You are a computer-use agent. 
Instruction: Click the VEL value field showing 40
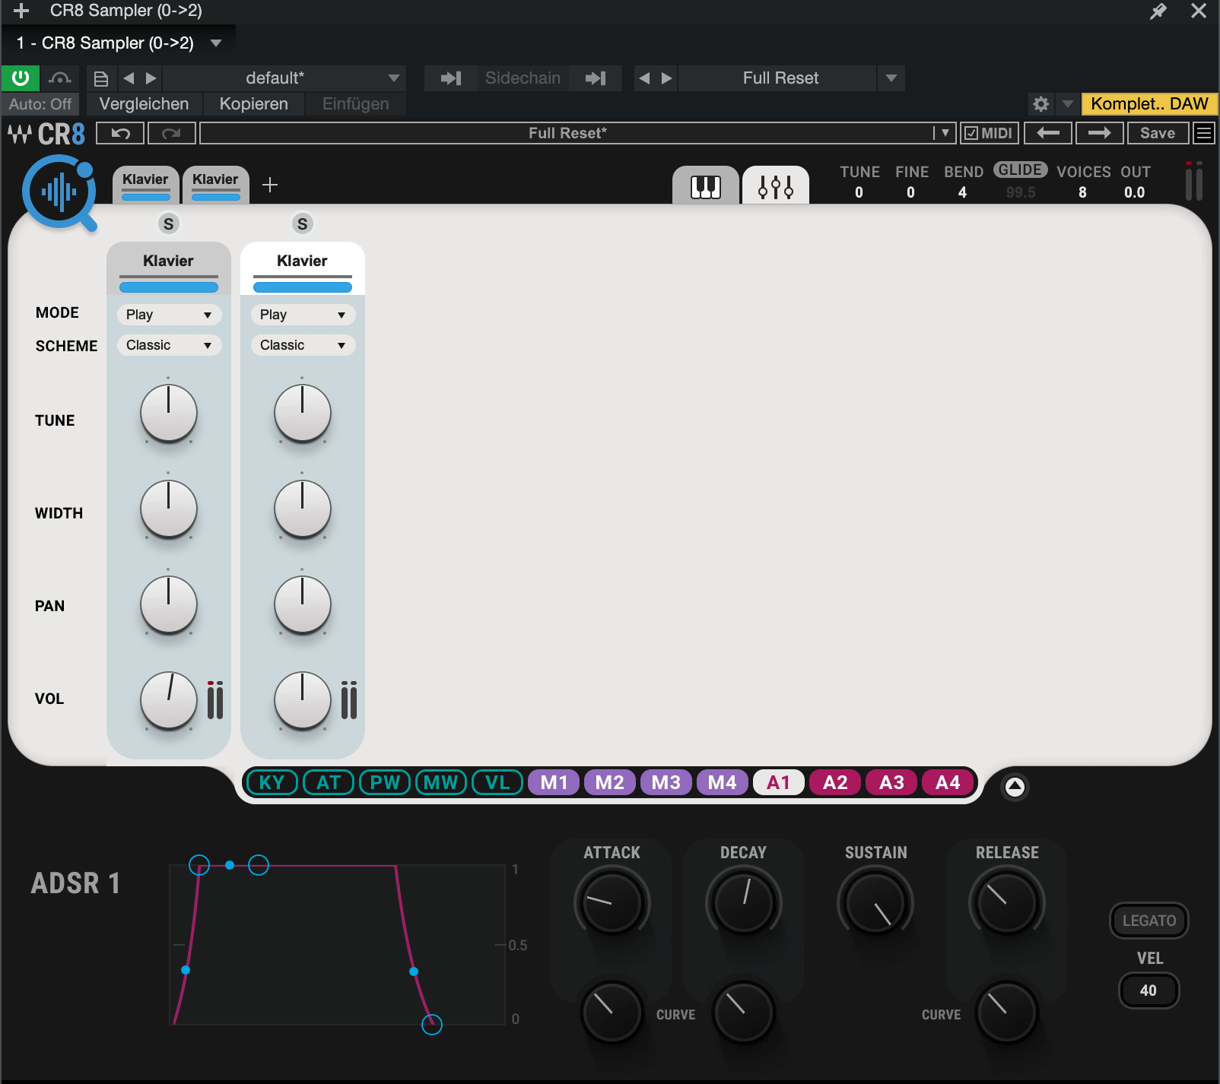pos(1149,990)
